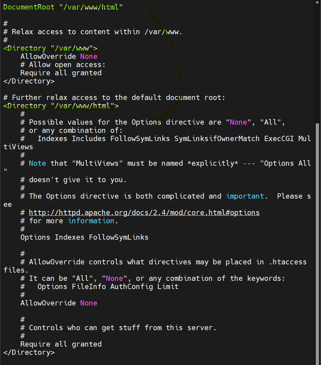Click the comment "# Allow open access:"
The height and width of the screenshot is (365, 321).
coord(63,65)
